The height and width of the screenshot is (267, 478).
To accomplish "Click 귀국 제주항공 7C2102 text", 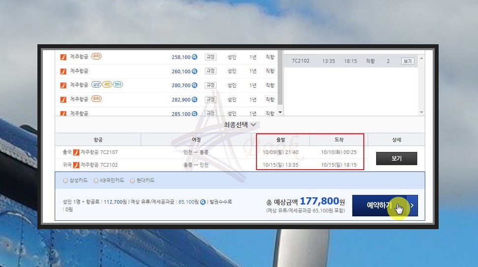I will pyautogui.click(x=90, y=165).
